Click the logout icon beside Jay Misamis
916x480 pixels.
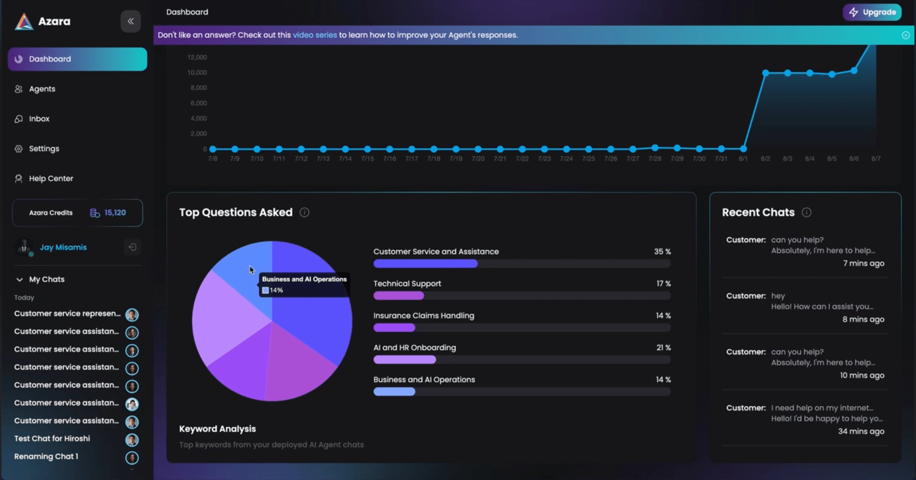(132, 247)
